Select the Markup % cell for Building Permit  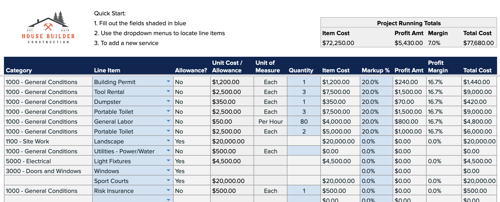(376, 82)
